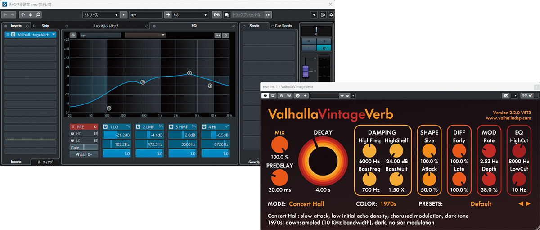Click the PRE section header

pos(84,127)
